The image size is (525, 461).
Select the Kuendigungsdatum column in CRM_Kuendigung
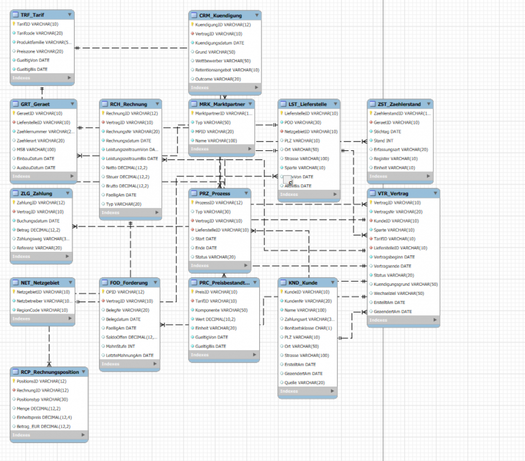pyautogui.click(x=220, y=43)
